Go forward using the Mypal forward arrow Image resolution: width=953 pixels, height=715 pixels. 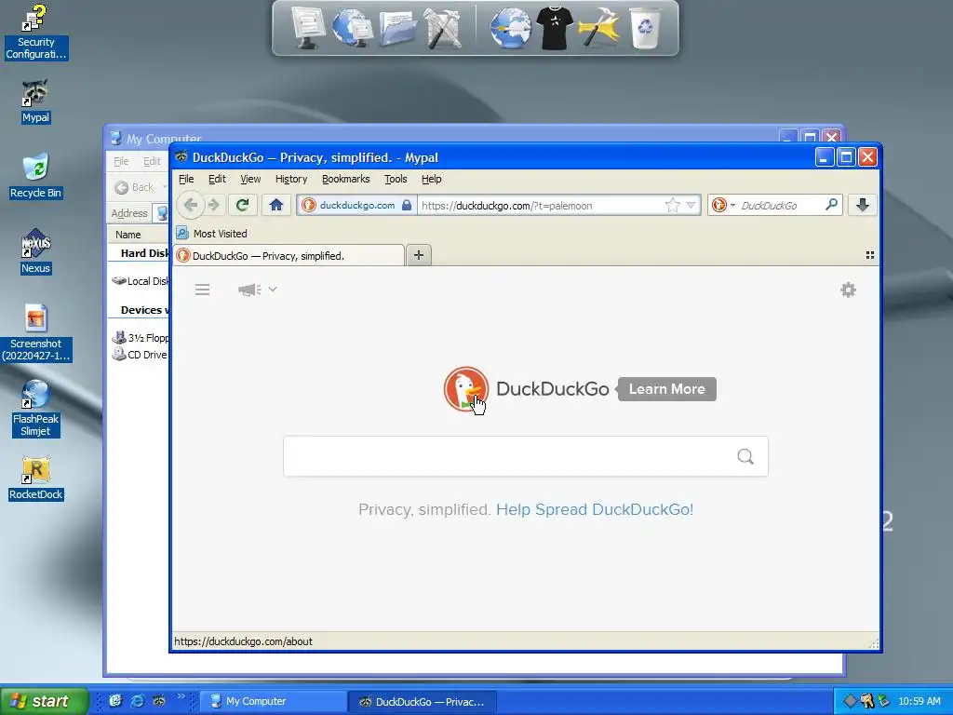pos(213,205)
